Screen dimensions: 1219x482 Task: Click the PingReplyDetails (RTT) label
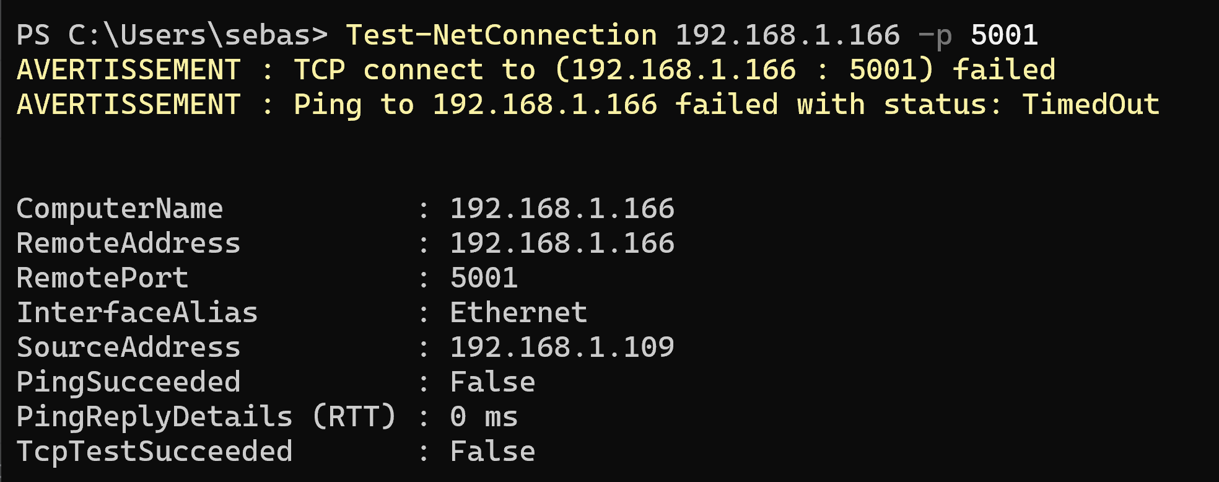(206, 416)
